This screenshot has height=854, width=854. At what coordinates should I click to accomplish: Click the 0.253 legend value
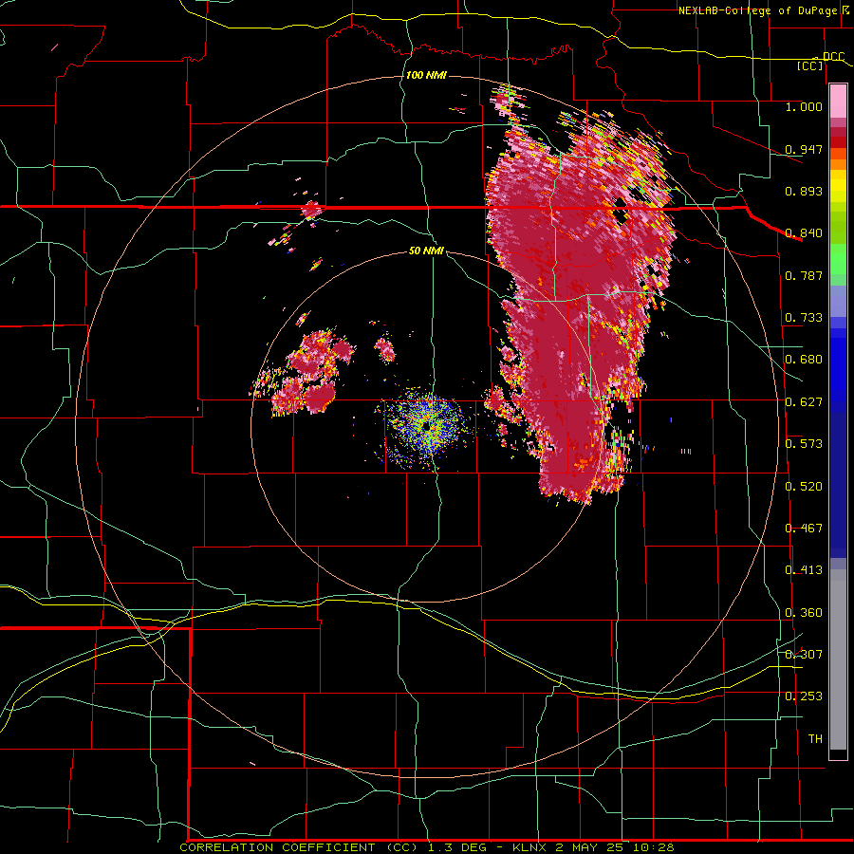[x=804, y=696]
